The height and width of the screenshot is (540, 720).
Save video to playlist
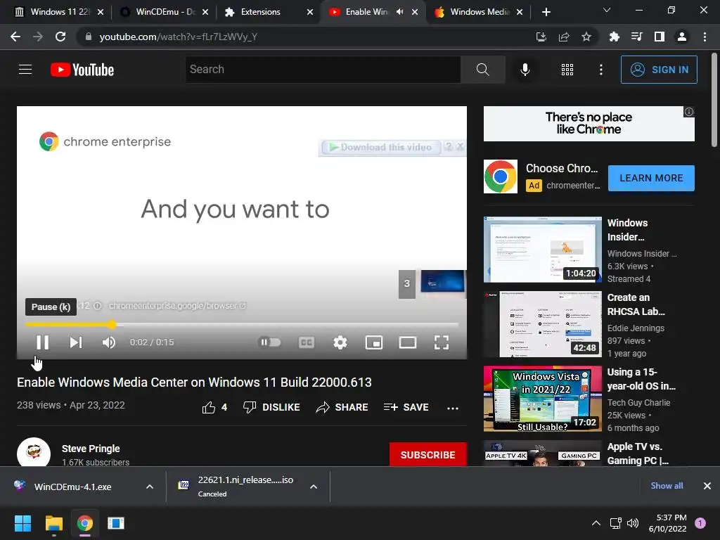pos(406,407)
